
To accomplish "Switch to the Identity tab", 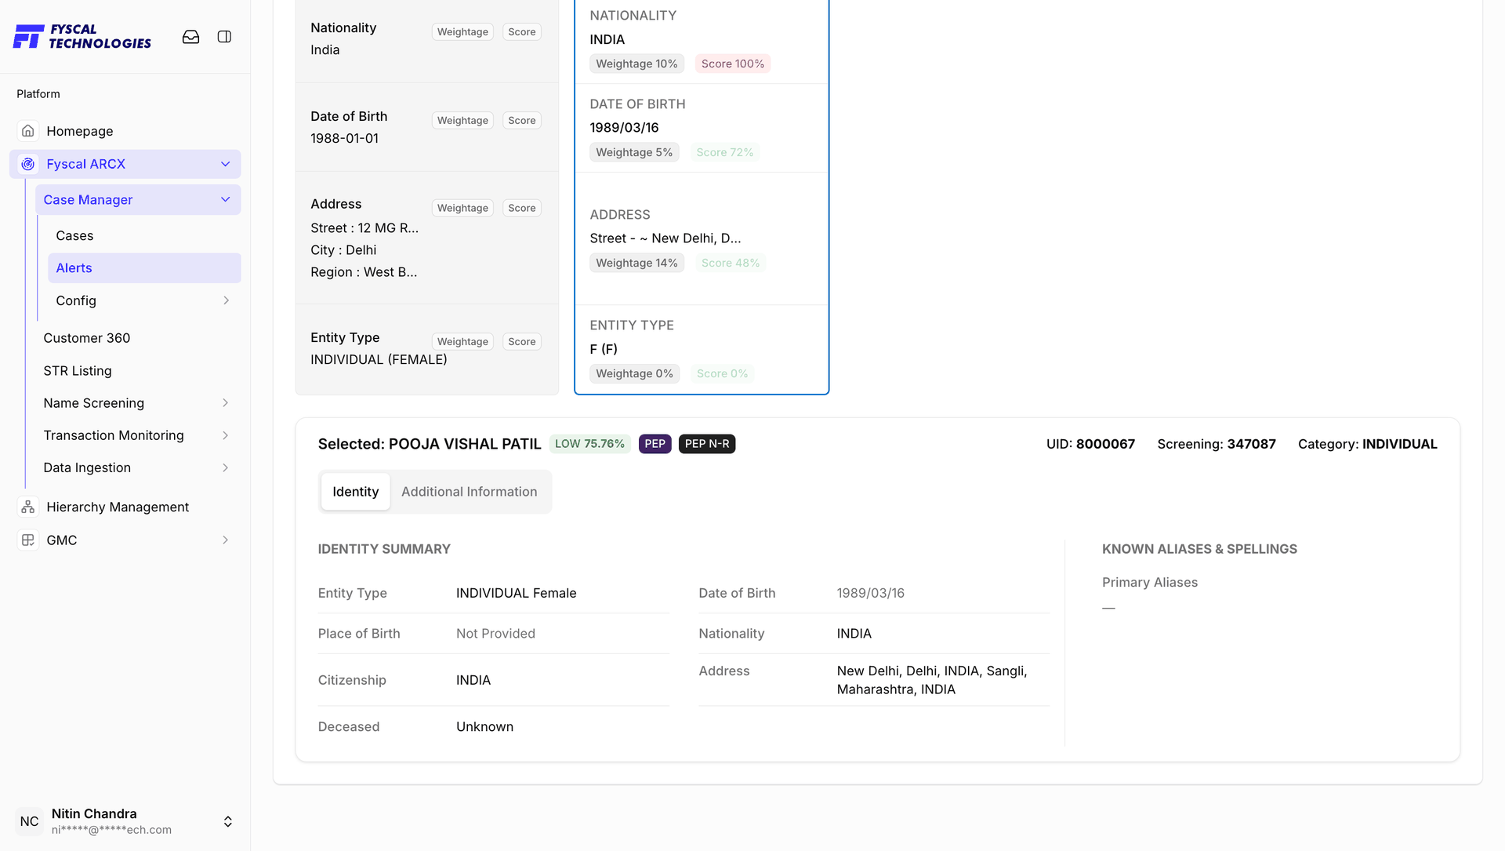I will tap(355, 491).
